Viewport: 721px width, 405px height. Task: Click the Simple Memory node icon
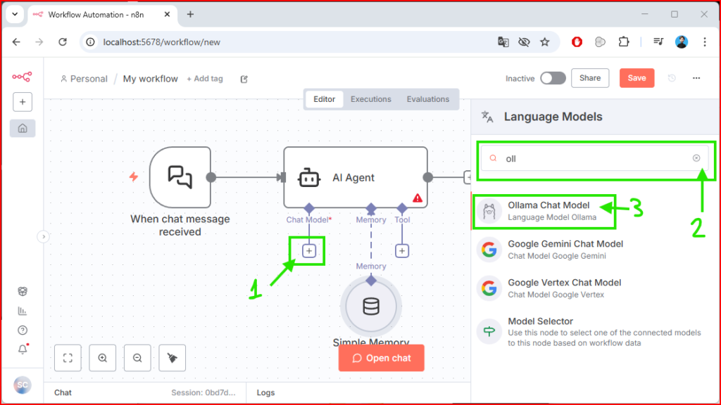[370, 307]
